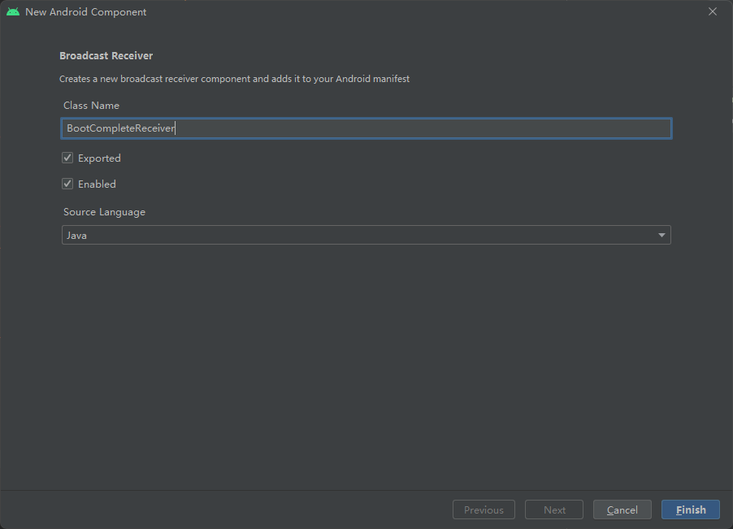The width and height of the screenshot is (733, 529).
Task: Finish creating the Broadcast Receiver
Action: click(691, 509)
